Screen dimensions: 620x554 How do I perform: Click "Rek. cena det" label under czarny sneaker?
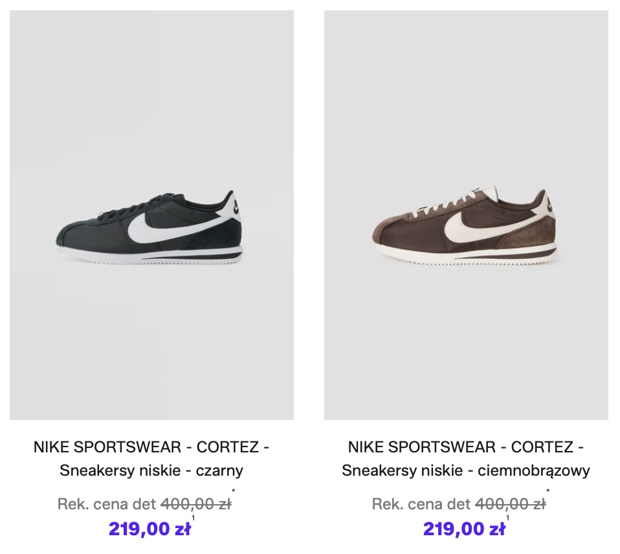[107, 504]
